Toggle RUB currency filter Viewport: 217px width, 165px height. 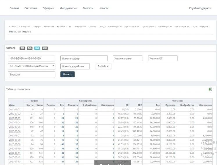point(37,48)
